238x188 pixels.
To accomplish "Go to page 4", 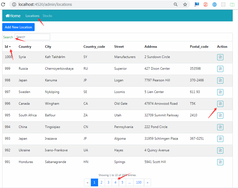I will (x=115, y=182).
